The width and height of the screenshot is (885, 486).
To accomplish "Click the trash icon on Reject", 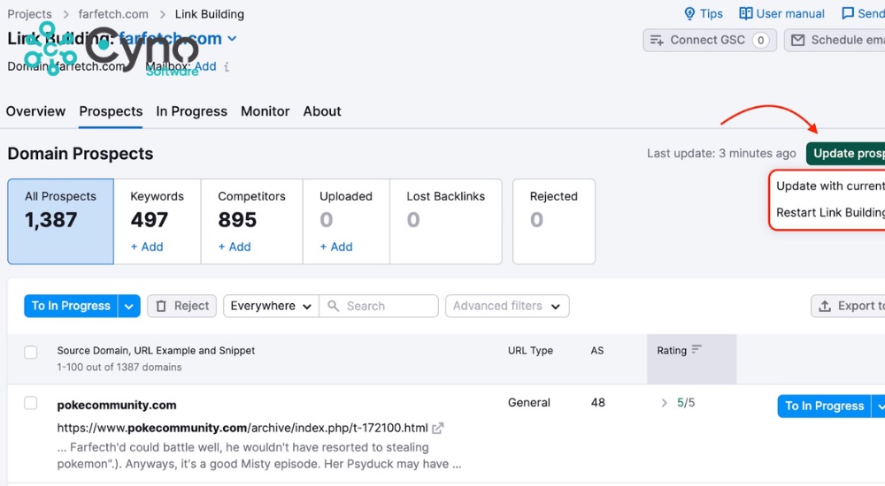I will click(x=161, y=306).
